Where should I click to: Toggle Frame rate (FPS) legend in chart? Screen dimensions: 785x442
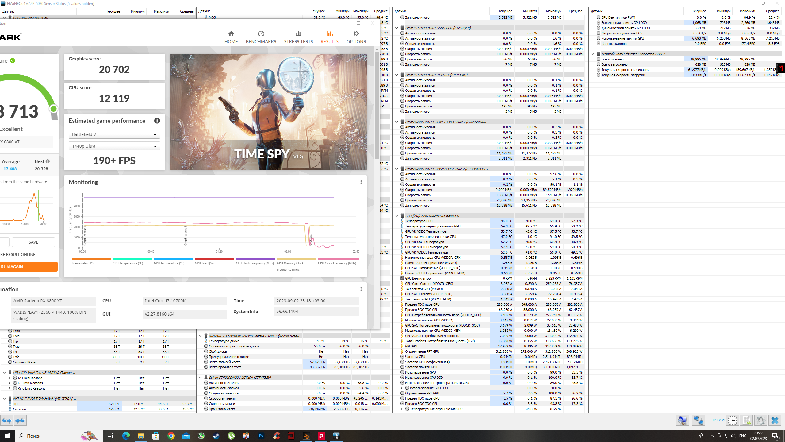(83, 263)
